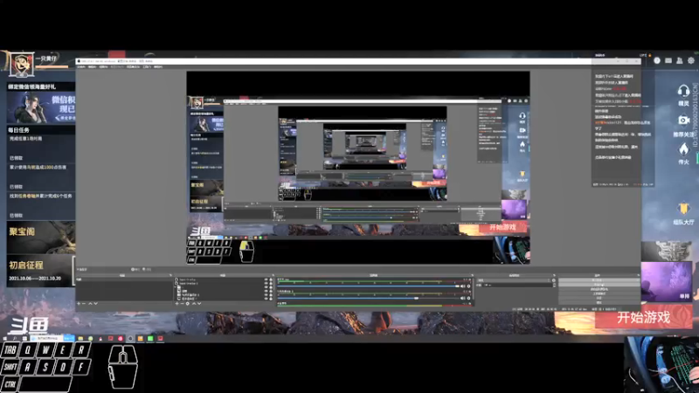Open the 精灵 headset icon
Screen dimensions: 699x393
click(x=683, y=91)
